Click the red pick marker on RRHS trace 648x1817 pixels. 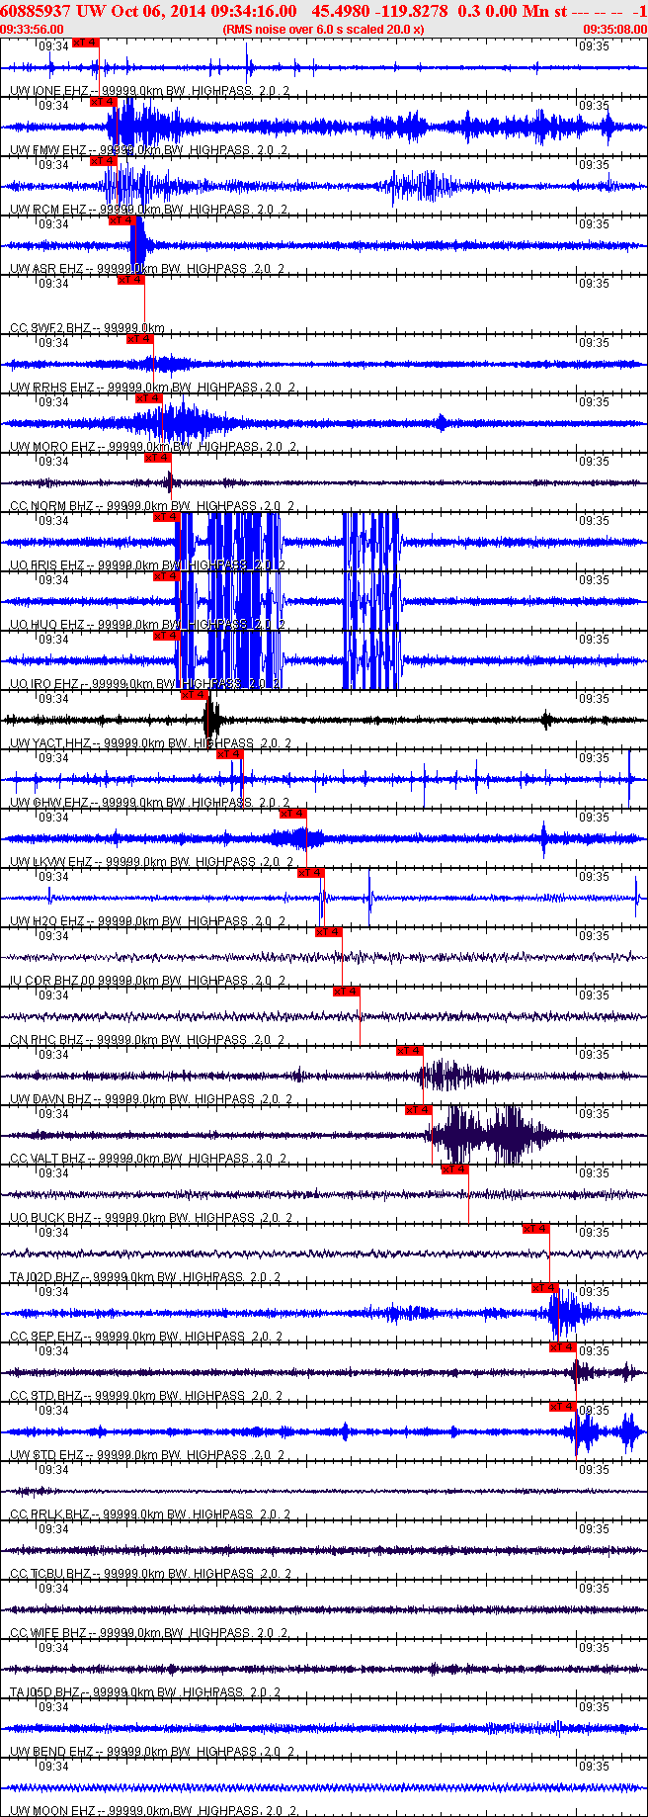(140, 339)
